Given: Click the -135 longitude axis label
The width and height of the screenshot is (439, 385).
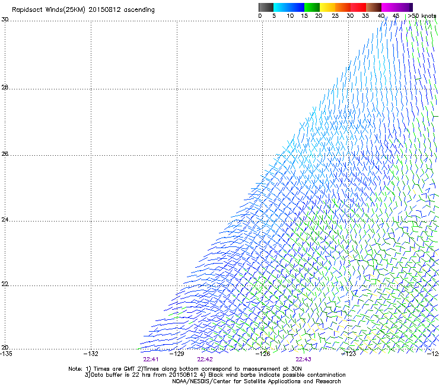Looking at the screenshot, I should [x=6, y=354].
